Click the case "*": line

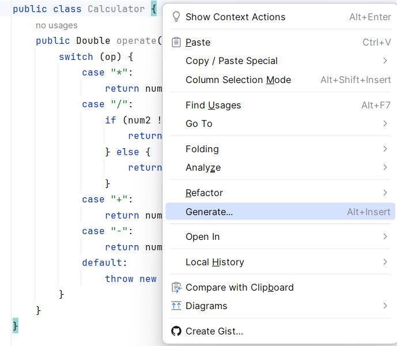pyautogui.click(x=107, y=73)
